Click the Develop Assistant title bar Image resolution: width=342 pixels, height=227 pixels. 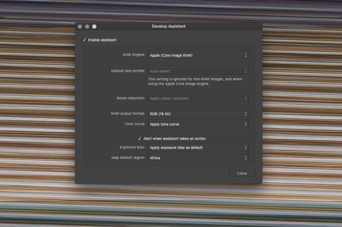pyautogui.click(x=168, y=26)
